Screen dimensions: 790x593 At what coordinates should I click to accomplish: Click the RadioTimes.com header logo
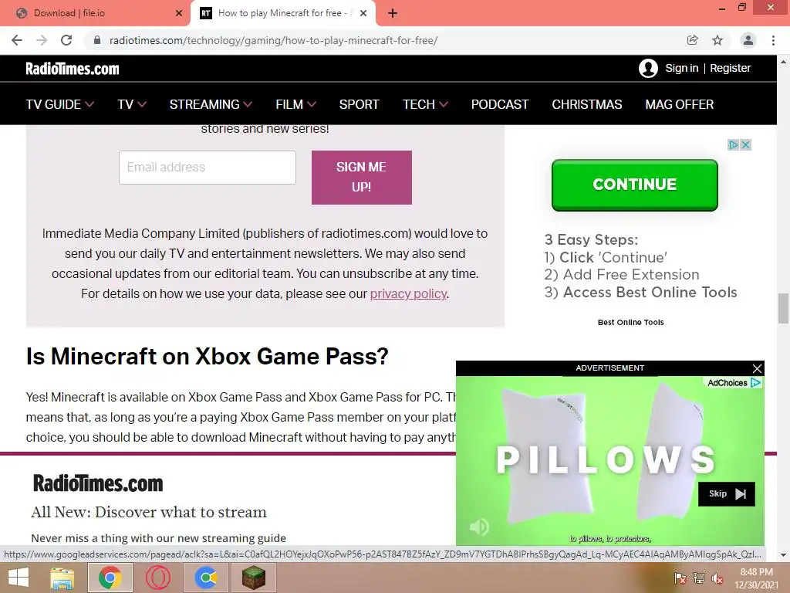click(73, 69)
